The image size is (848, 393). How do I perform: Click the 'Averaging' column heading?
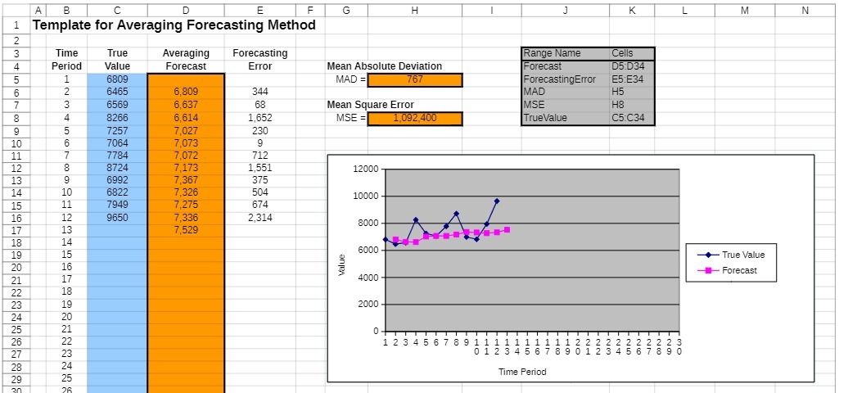click(186, 53)
